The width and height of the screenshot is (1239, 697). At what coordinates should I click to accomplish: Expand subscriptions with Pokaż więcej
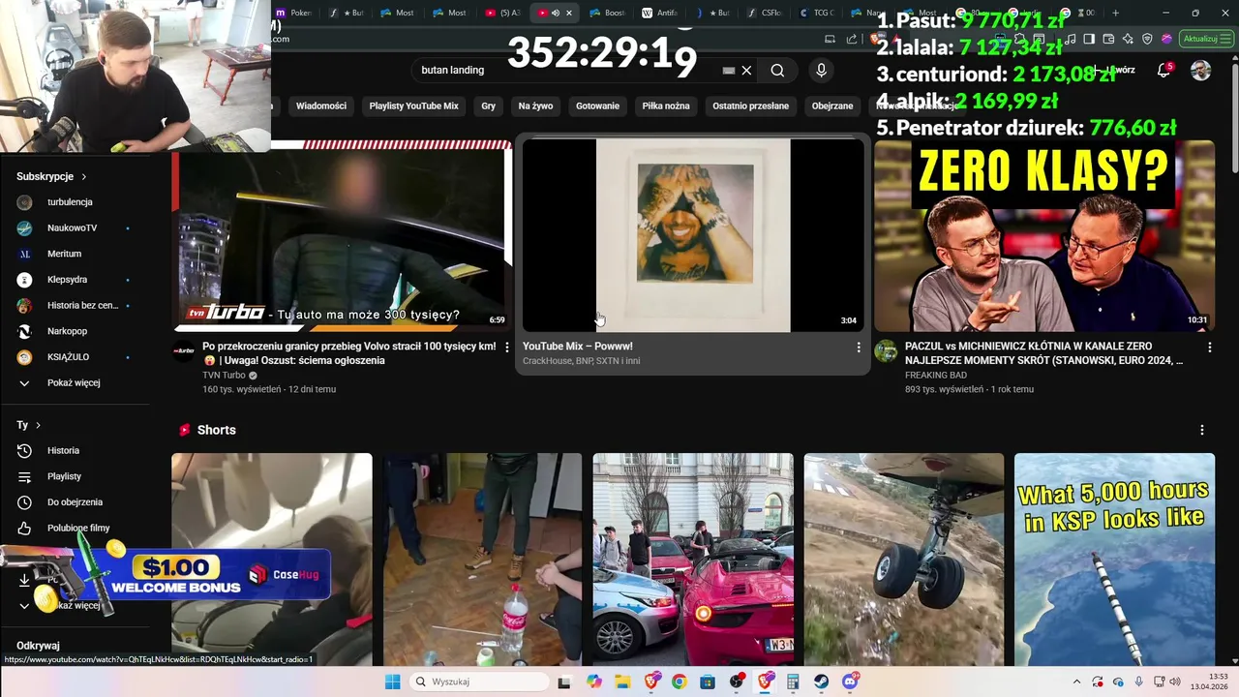pyautogui.click(x=76, y=383)
